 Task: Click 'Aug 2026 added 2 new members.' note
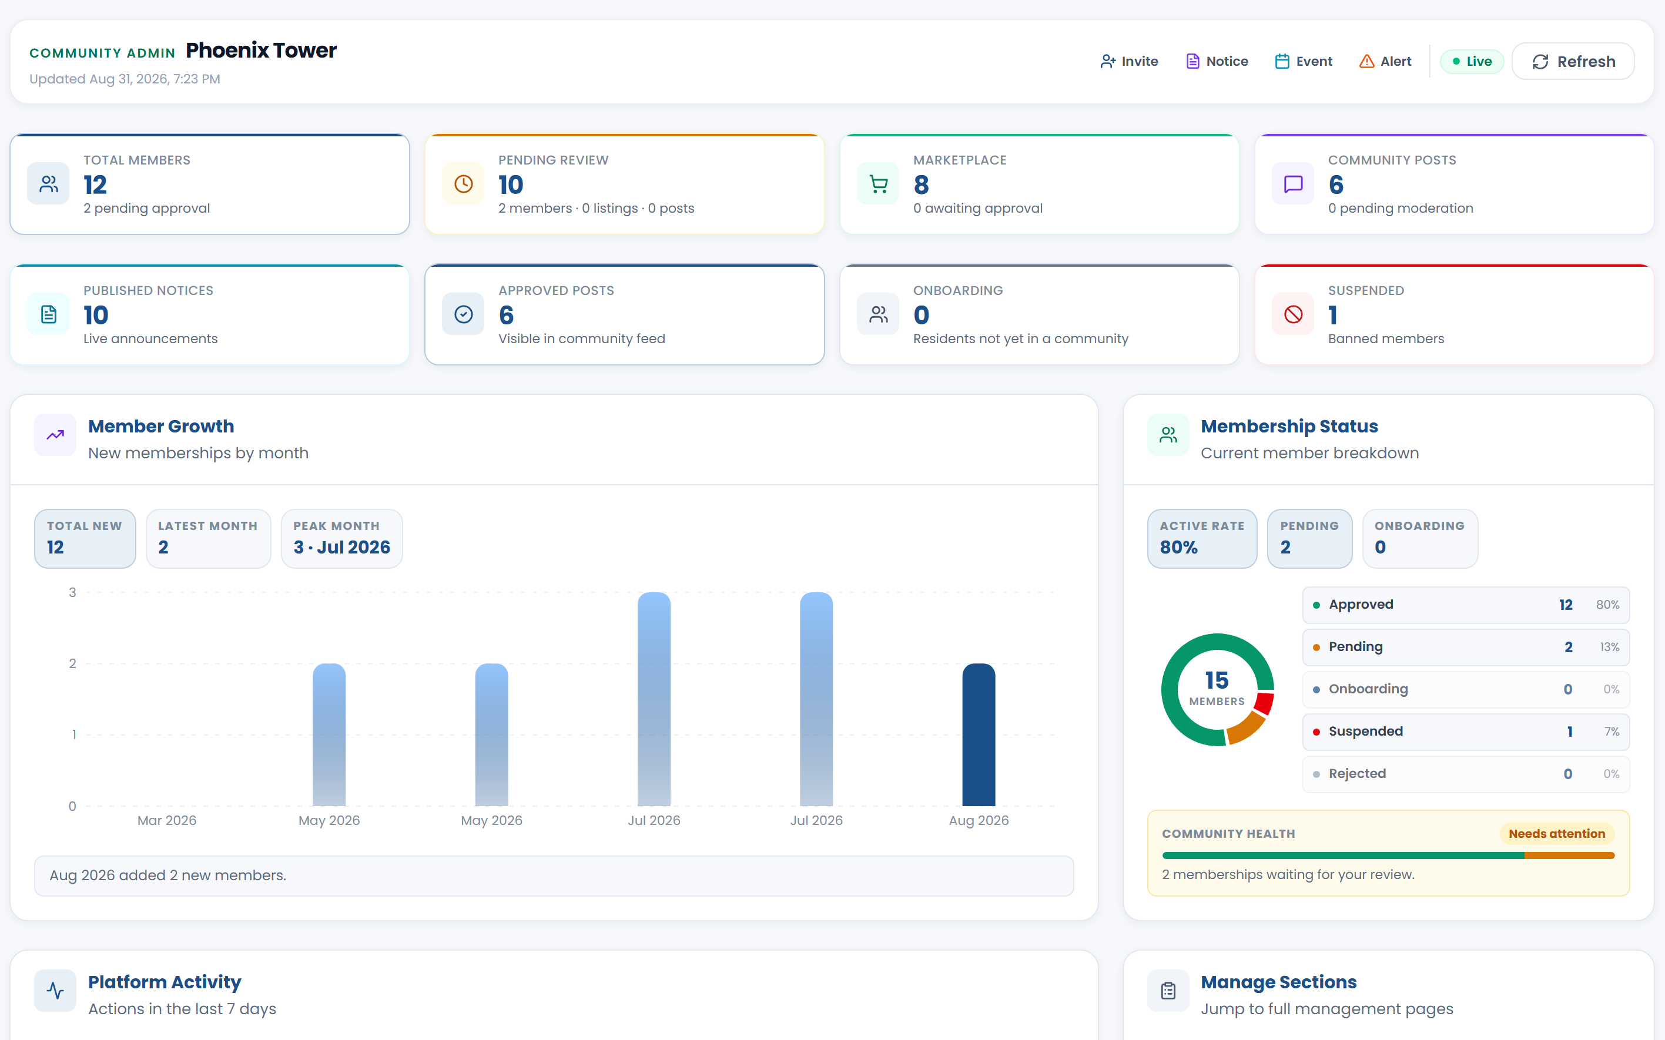tap(554, 875)
